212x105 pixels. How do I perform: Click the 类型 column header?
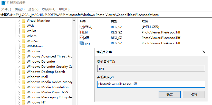point(114,21)
